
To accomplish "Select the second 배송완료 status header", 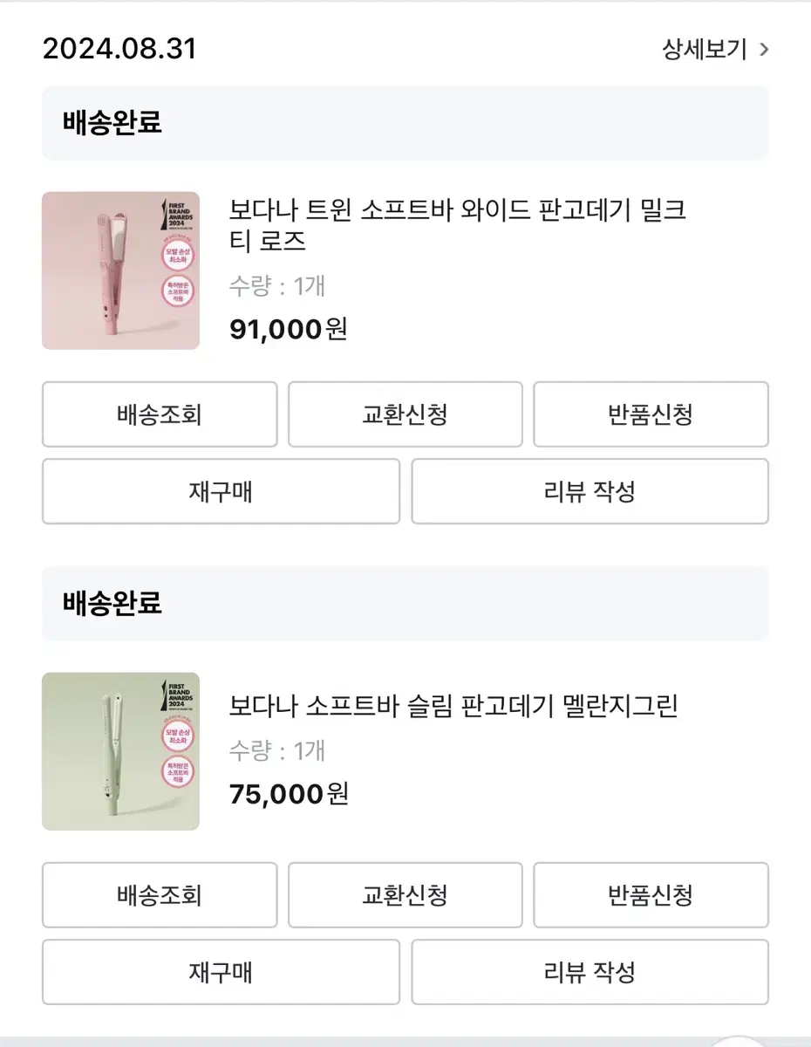I will point(405,604).
